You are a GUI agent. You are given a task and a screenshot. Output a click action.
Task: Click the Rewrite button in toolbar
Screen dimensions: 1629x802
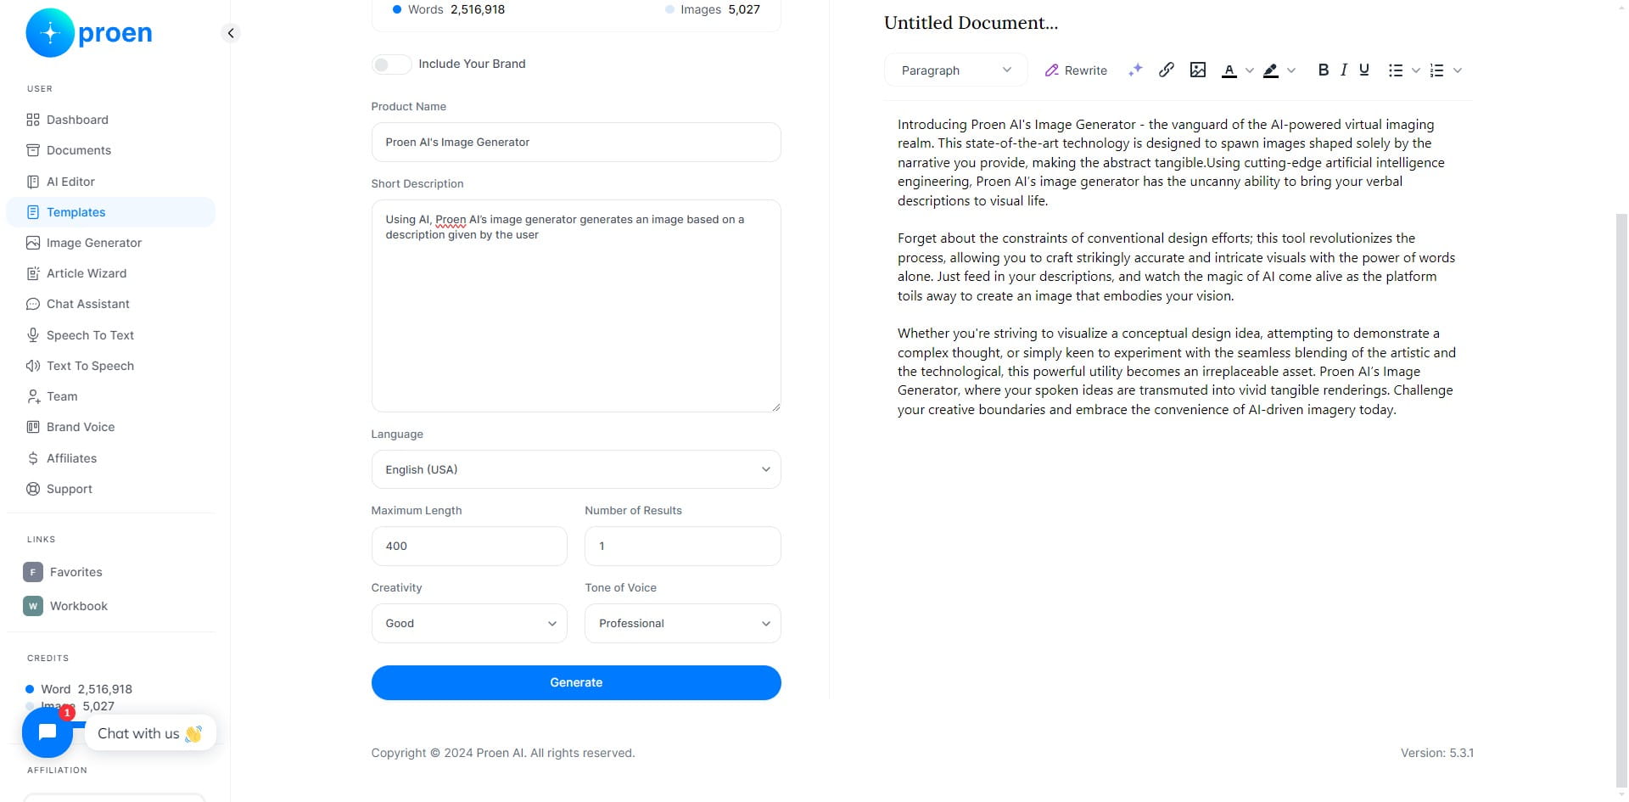(x=1076, y=70)
